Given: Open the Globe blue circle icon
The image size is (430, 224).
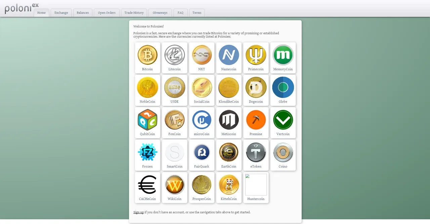Looking at the screenshot, I should click(283, 87).
